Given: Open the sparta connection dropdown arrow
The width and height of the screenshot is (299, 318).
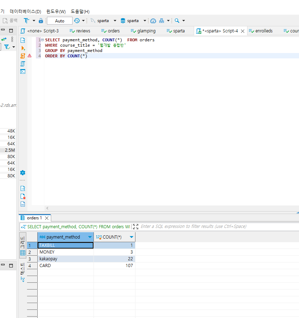Looking at the screenshot, I should 115,21.
